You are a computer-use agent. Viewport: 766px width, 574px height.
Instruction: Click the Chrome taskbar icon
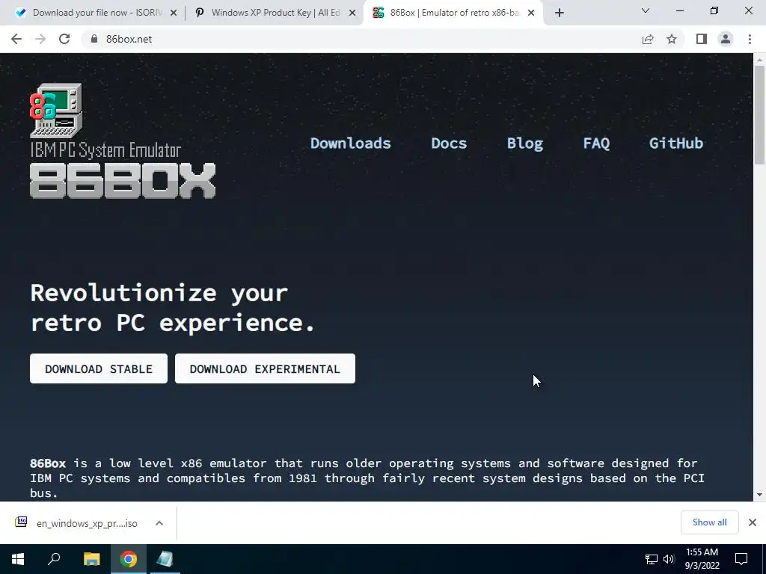[x=129, y=559]
